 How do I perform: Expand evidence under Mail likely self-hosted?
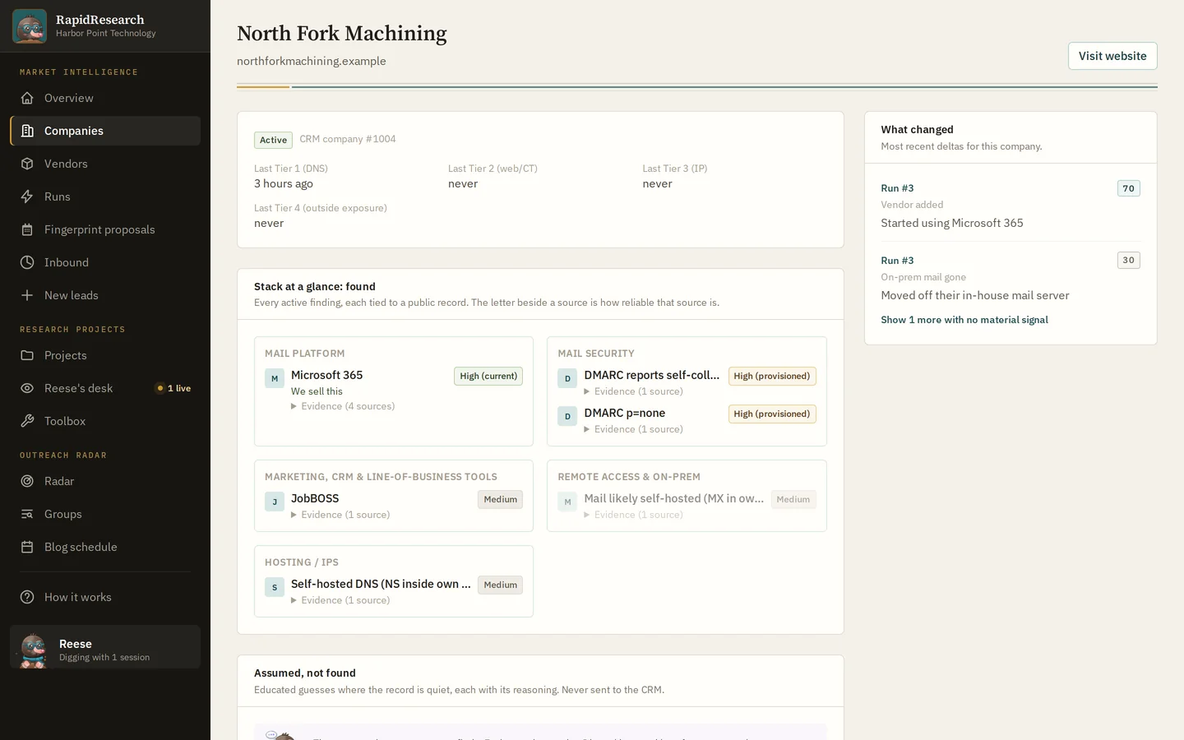click(x=634, y=515)
